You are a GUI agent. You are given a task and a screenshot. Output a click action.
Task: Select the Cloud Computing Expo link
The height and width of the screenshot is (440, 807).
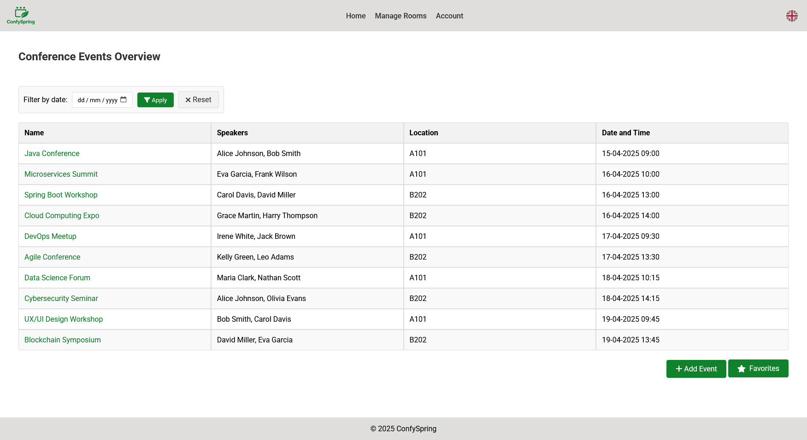(62, 216)
